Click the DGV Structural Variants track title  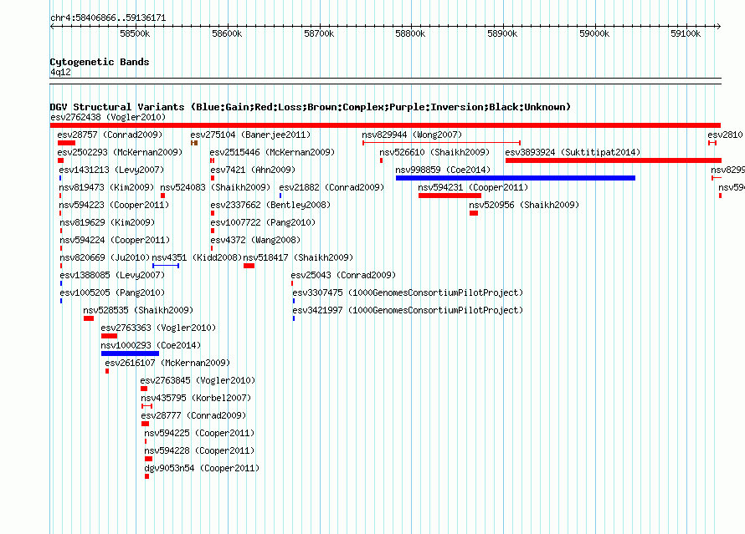311,107
